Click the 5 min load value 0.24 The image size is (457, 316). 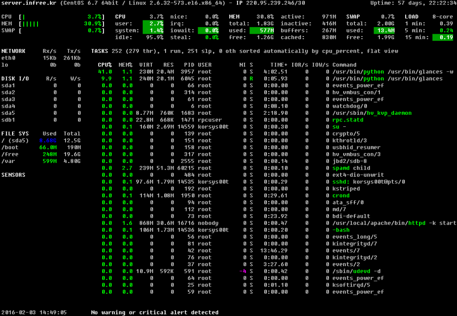click(446, 31)
